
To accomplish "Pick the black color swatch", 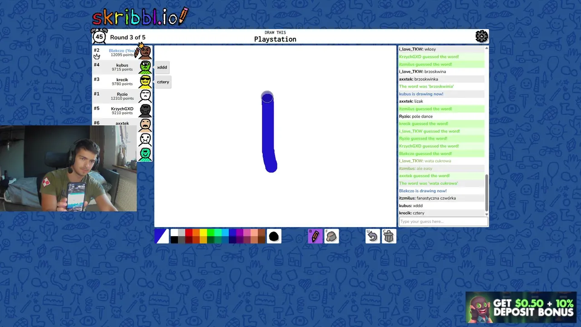I will (174, 240).
